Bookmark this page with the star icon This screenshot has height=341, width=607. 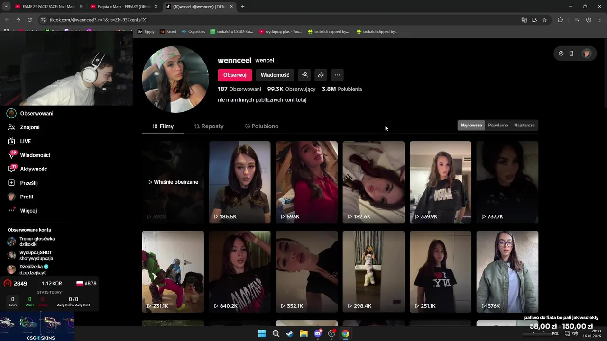pyautogui.click(x=544, y=20)
